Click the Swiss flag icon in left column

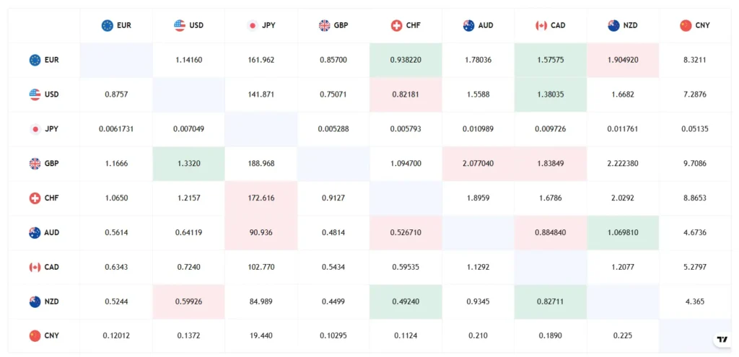(x=35, y=198)
